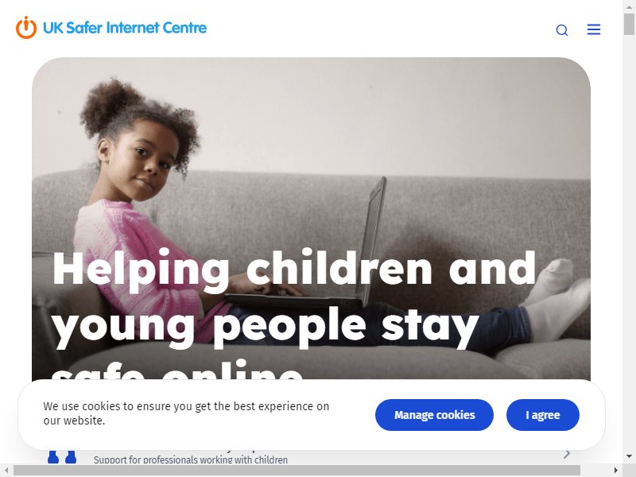This screenshot has width=636, height=477.
Task: Click the horizontal scrollbar thumb
Action: (x=297, y=471)
